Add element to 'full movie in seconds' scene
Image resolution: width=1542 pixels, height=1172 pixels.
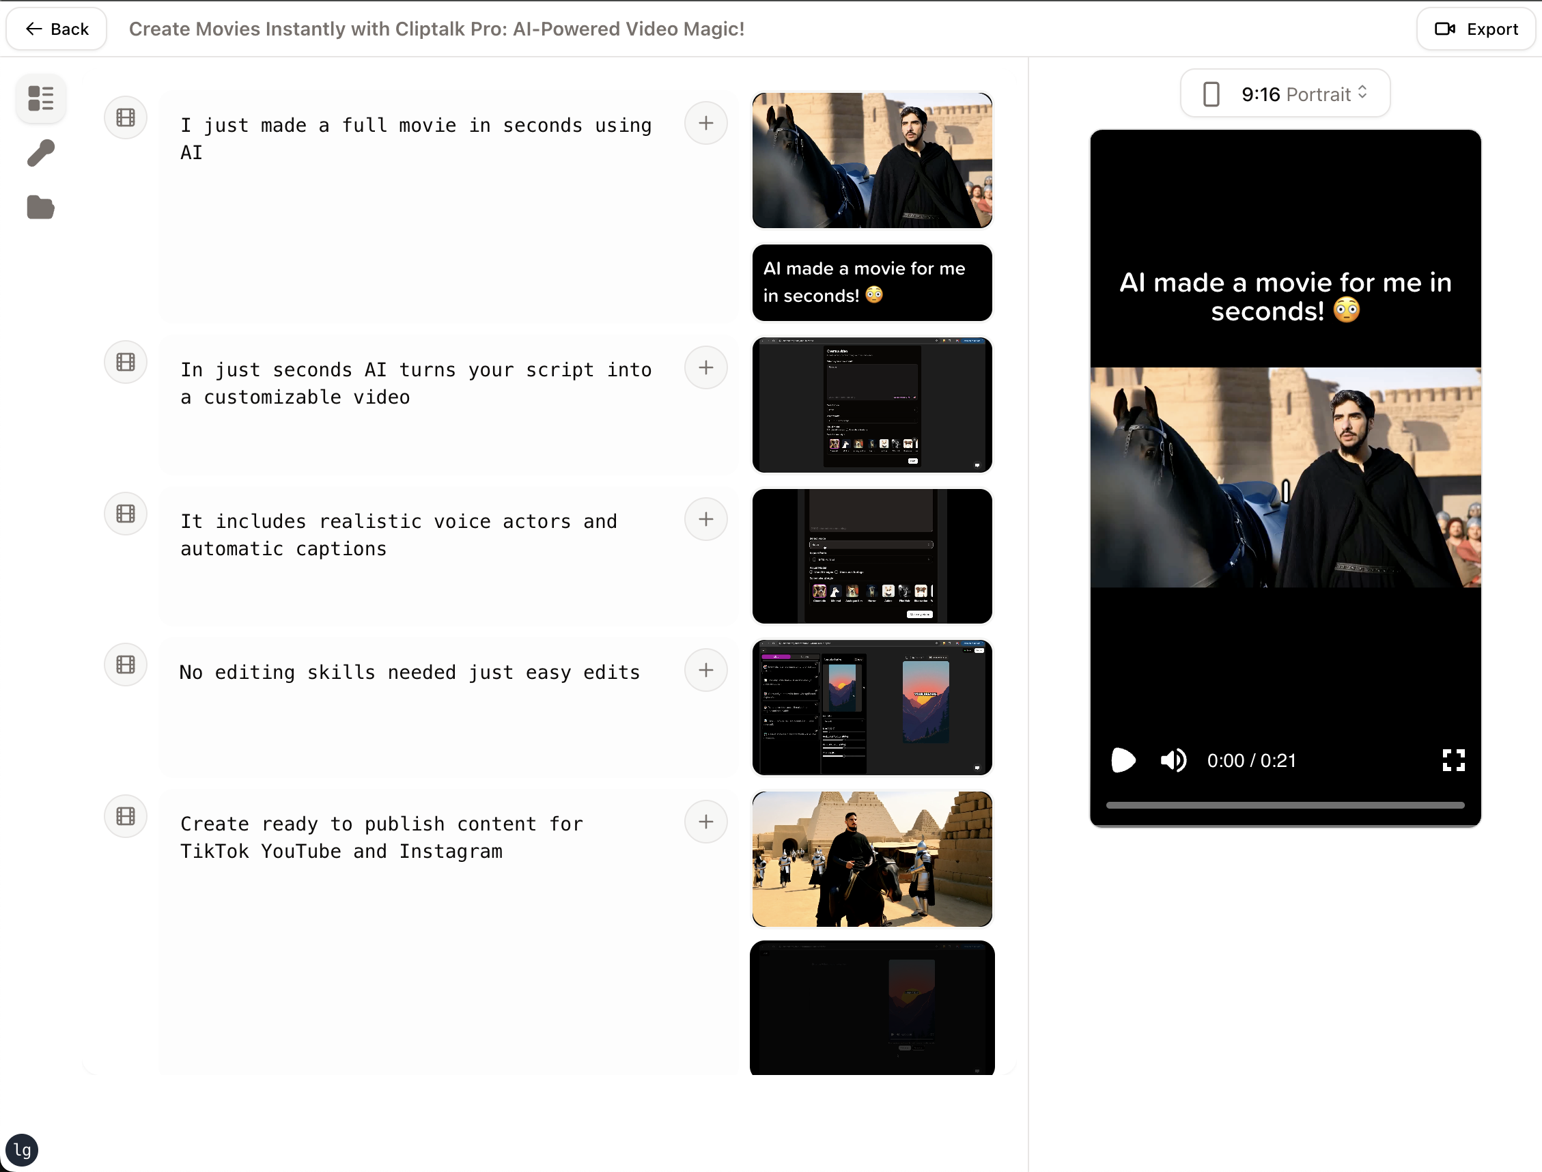[706, 124]
